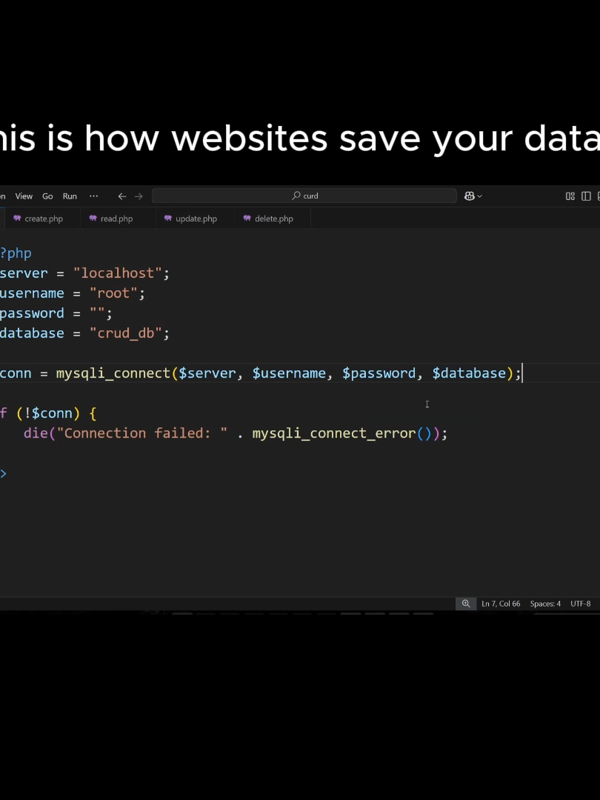Screen dimensions: 600x800
Task: Expand the more menus ellipsis
Action: pyautogui.click(x=94, y=196)
